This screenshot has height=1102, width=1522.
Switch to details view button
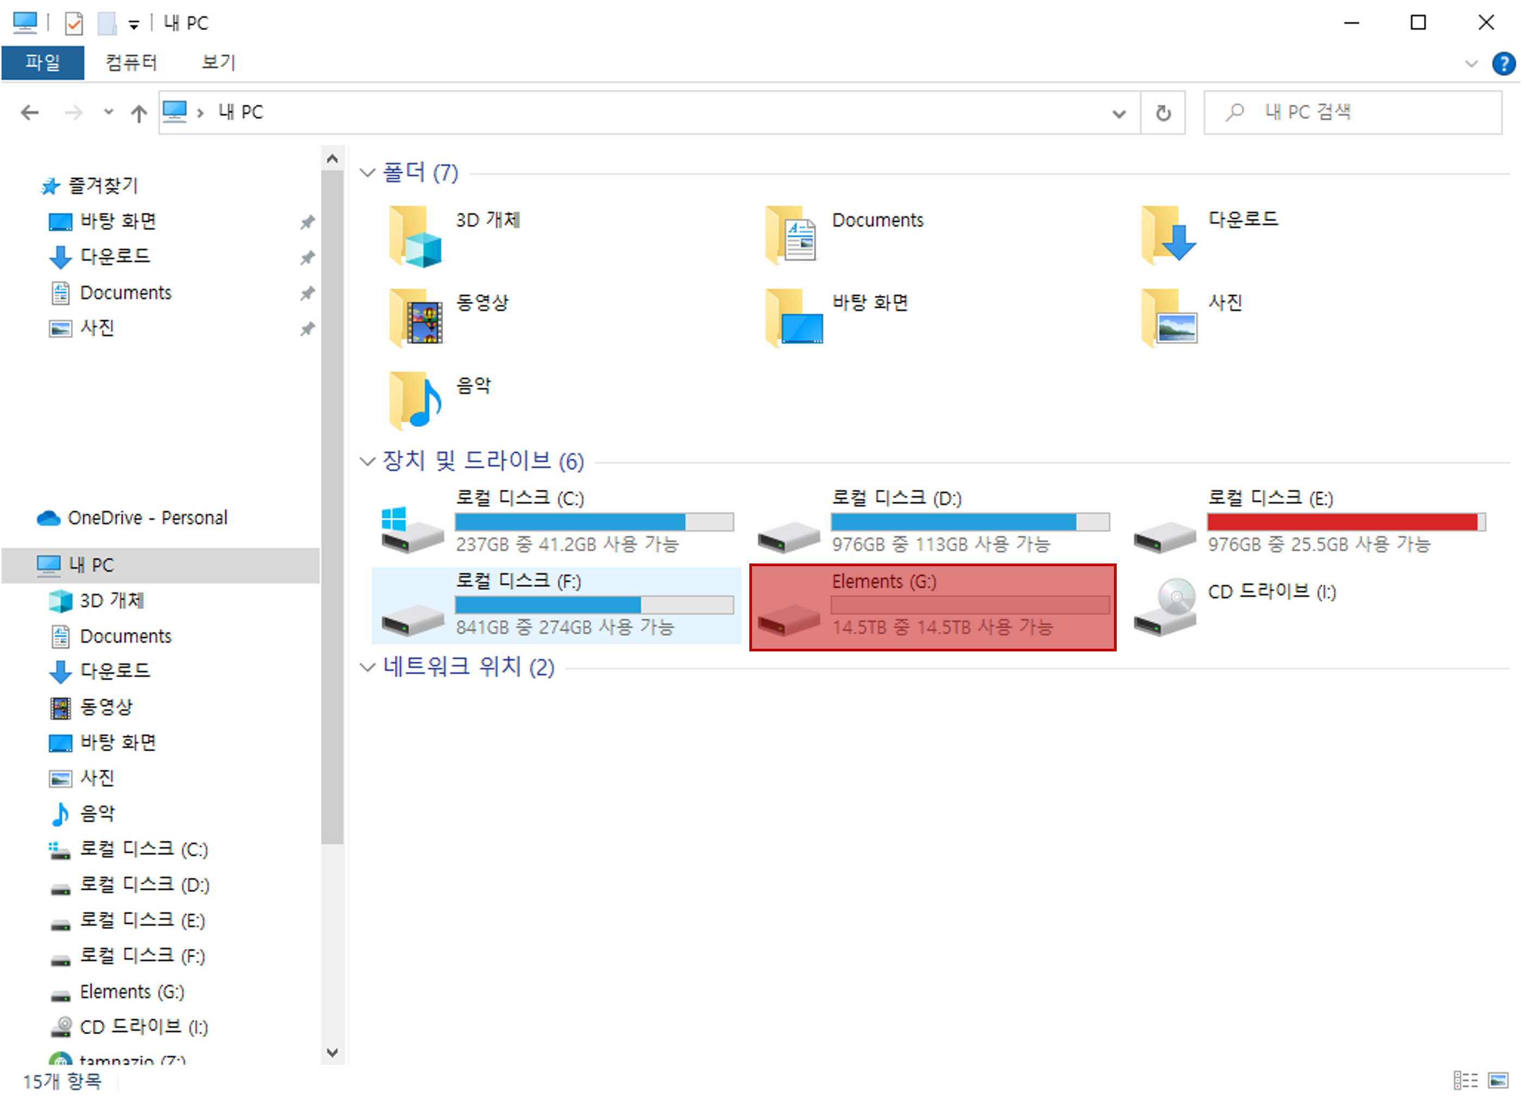pyautogui.click(x=1466, y=1080)
